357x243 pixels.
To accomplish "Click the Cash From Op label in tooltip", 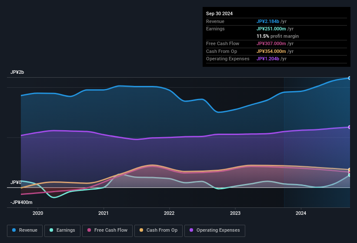I will click(221, 51).
